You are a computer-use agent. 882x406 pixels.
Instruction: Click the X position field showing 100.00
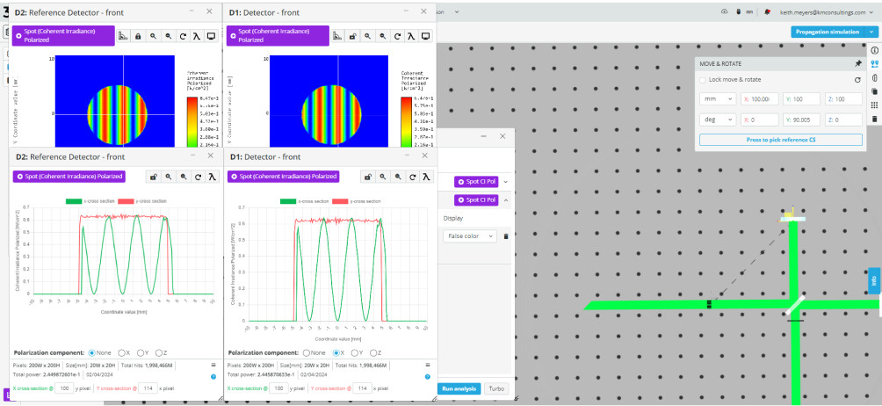coord(759,99)
